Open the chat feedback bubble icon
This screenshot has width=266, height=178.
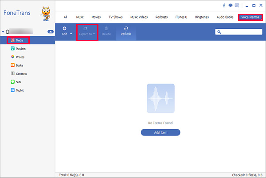(230, 6)
